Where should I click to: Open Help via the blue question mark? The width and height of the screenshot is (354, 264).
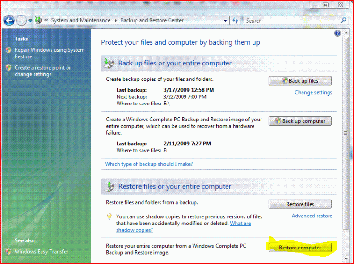pos(337,33)
